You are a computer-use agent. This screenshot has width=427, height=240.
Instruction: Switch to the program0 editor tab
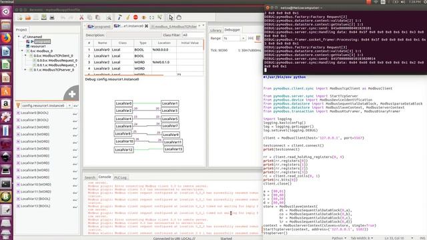tap(99, 27)
